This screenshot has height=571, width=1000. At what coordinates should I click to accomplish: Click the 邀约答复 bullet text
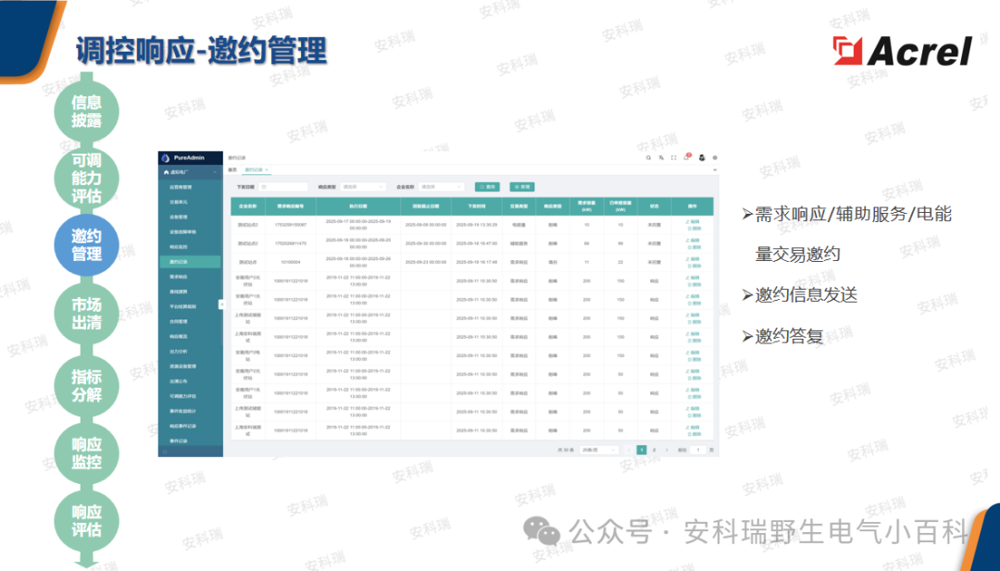point(789,336)
